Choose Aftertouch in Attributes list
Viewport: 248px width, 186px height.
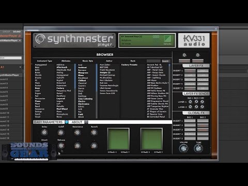[x=62, y=67]
